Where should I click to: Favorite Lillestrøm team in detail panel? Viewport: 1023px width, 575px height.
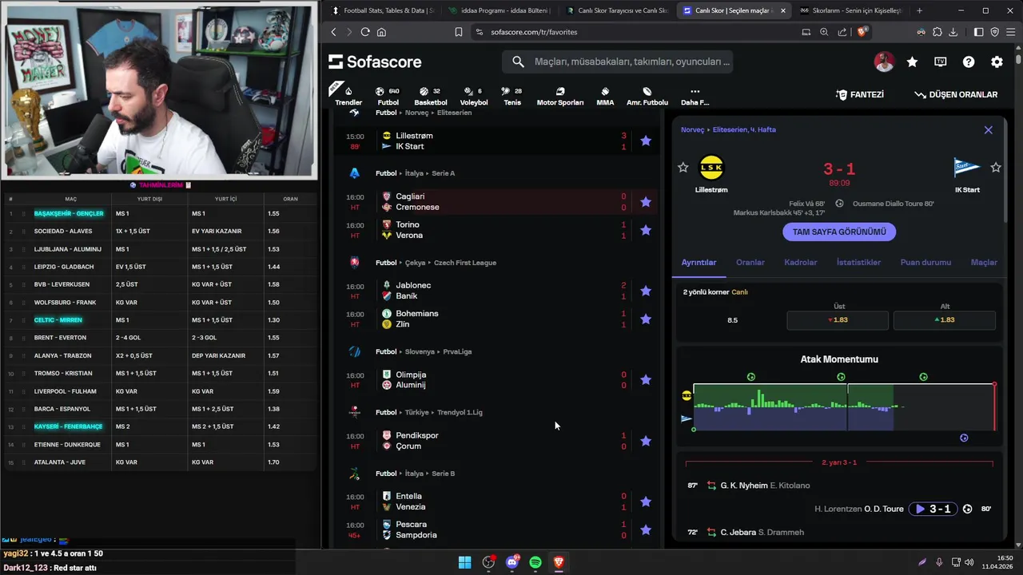pyautogui.click(x=683, y=168)
